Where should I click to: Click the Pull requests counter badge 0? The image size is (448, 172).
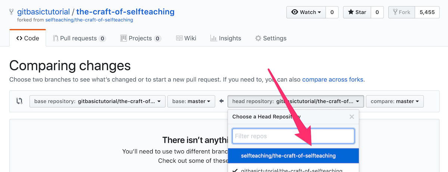102,38
